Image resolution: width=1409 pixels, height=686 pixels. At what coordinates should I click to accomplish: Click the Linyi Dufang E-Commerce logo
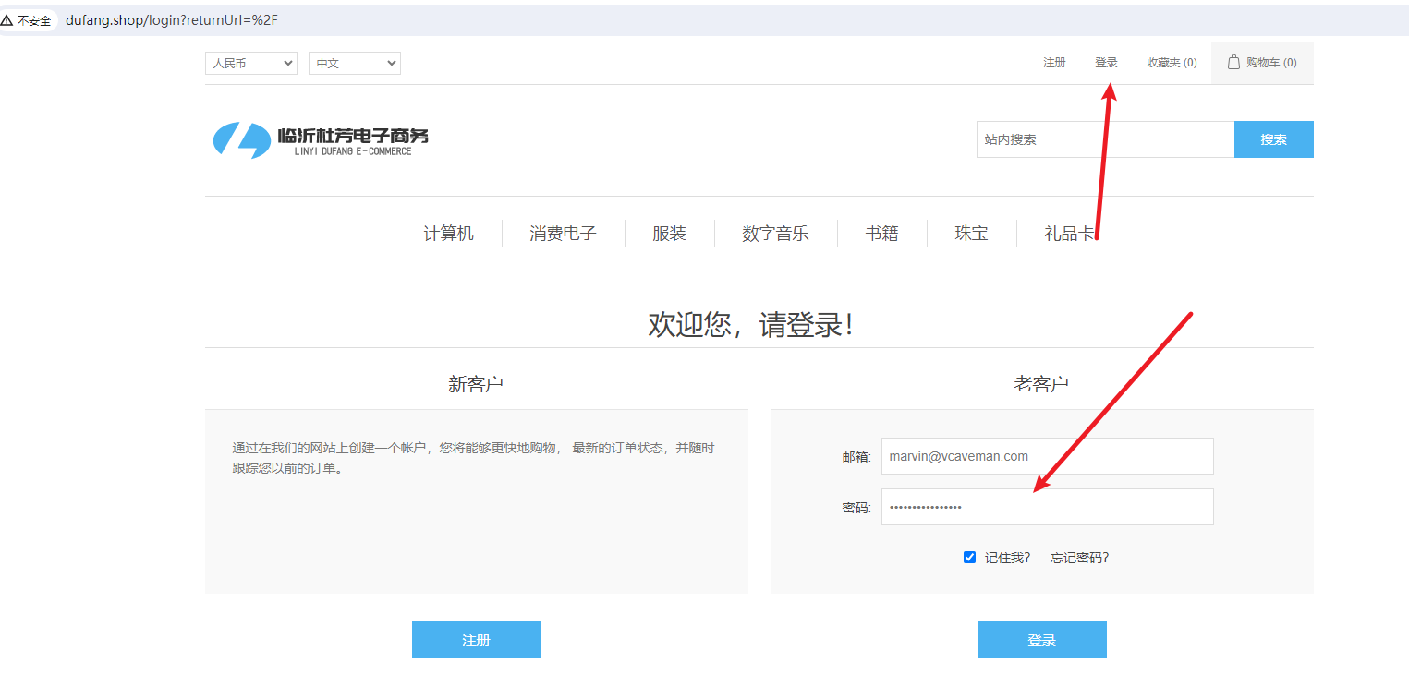point(321,139)
